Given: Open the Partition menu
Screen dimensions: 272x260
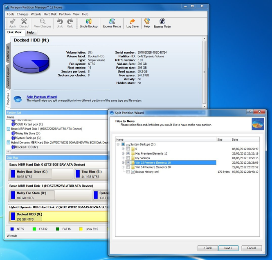Looking at the screenshot, I should [x=65, y=14].
